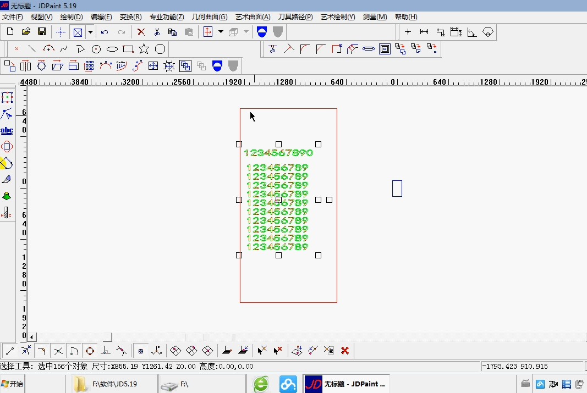Choose the concentric offset rectangles icon
The width and height of the screenshot is (587, 393).
[385, 49]
